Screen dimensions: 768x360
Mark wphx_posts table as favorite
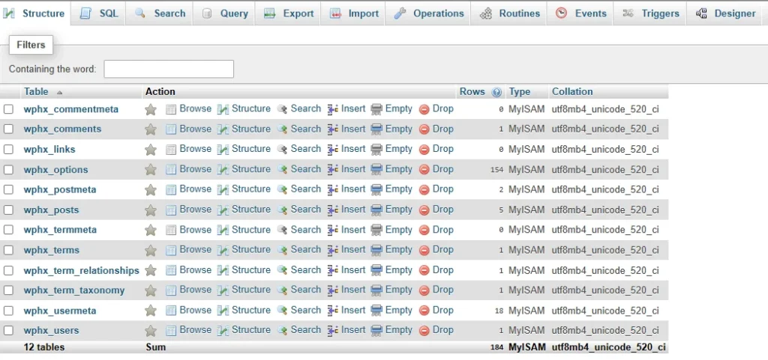point(150,210)
